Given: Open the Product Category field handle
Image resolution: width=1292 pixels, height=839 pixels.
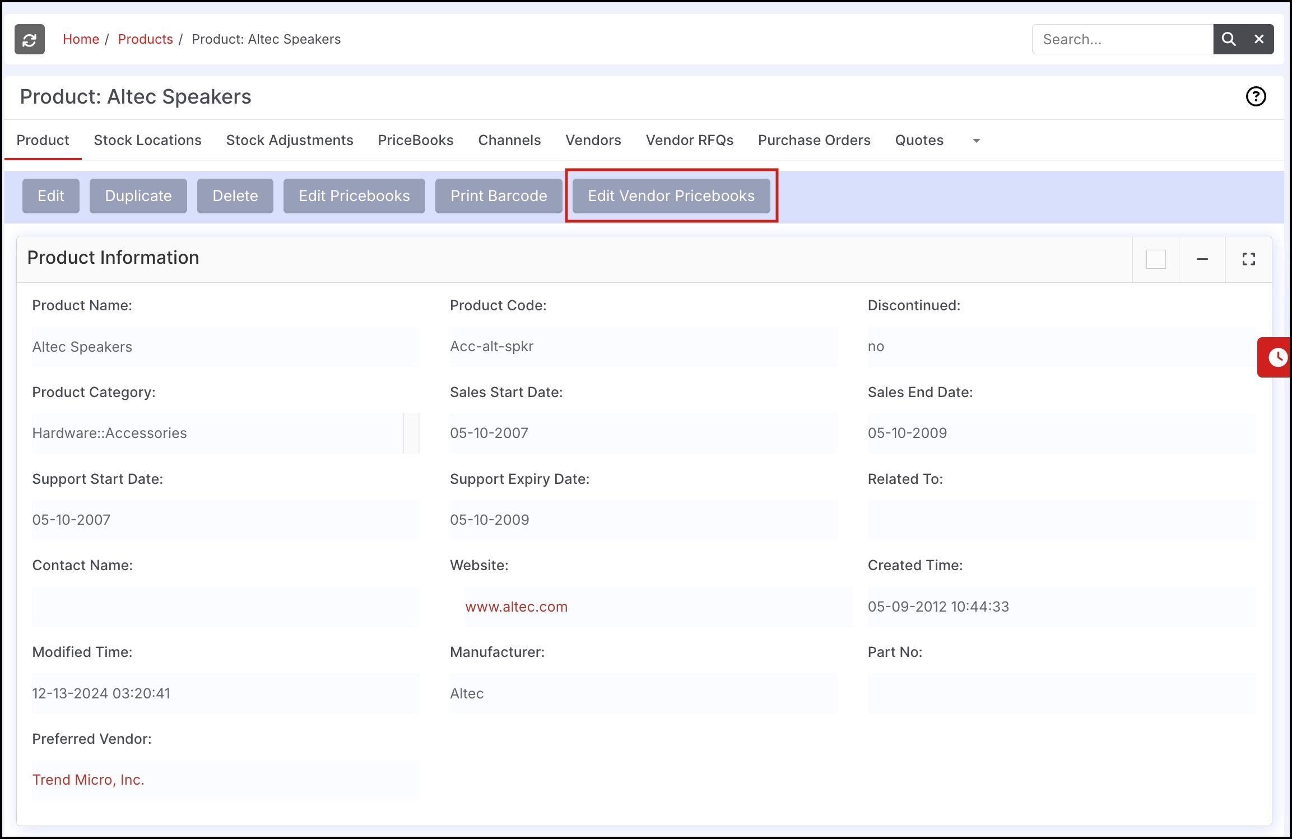Looking at the screenshot, I should point(411,434).
